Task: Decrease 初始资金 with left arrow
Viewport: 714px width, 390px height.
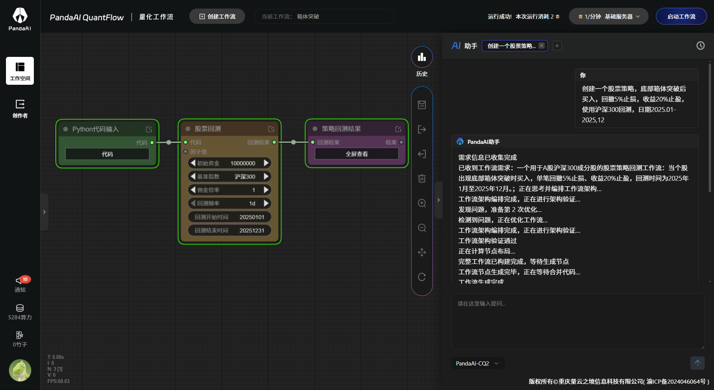Action: [193, 163]
